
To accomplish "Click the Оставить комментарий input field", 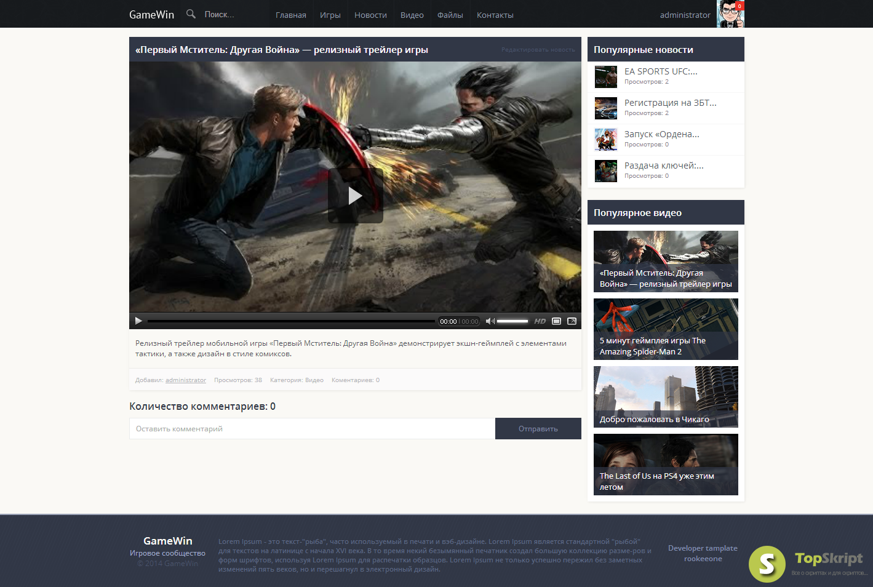I will tap(312, 429).
